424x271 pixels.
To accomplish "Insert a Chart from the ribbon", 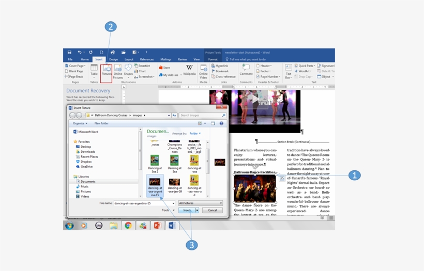I will tap(140, 71).
